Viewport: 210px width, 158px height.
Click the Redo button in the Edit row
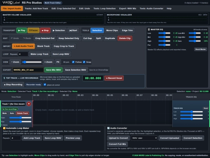pyautogui.click(x=27, y=38)
